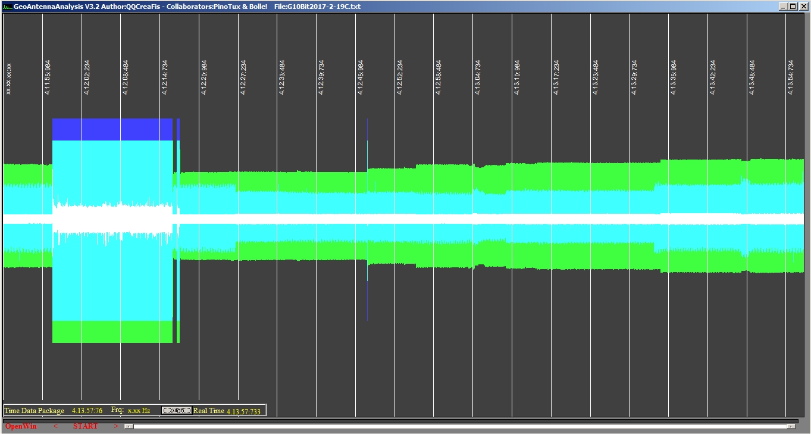The image size is (811, 434).
Task: Click the time marker 4.12.33:484
Action: 282,77
